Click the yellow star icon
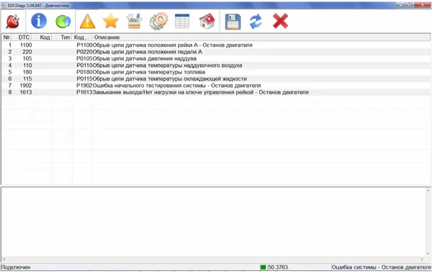 pyautogui.click(x=111, y=21)
